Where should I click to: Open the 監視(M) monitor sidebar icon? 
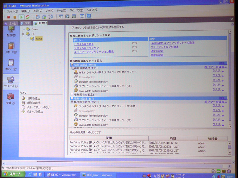pos(11,31)
